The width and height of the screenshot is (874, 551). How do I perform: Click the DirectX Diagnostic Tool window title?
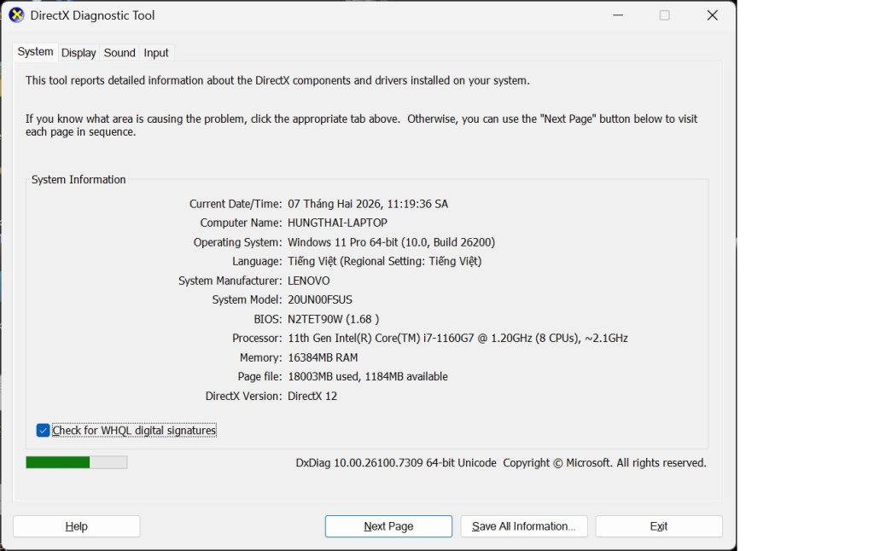tap(92, 15)
